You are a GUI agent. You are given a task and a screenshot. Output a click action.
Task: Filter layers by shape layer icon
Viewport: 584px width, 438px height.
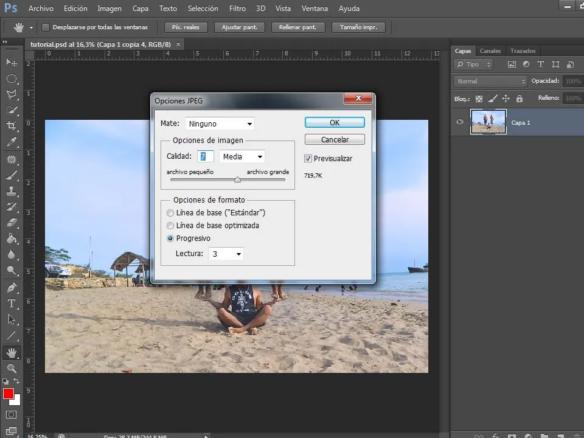point(555,64)
